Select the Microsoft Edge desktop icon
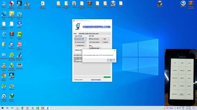 coord(4,15)
